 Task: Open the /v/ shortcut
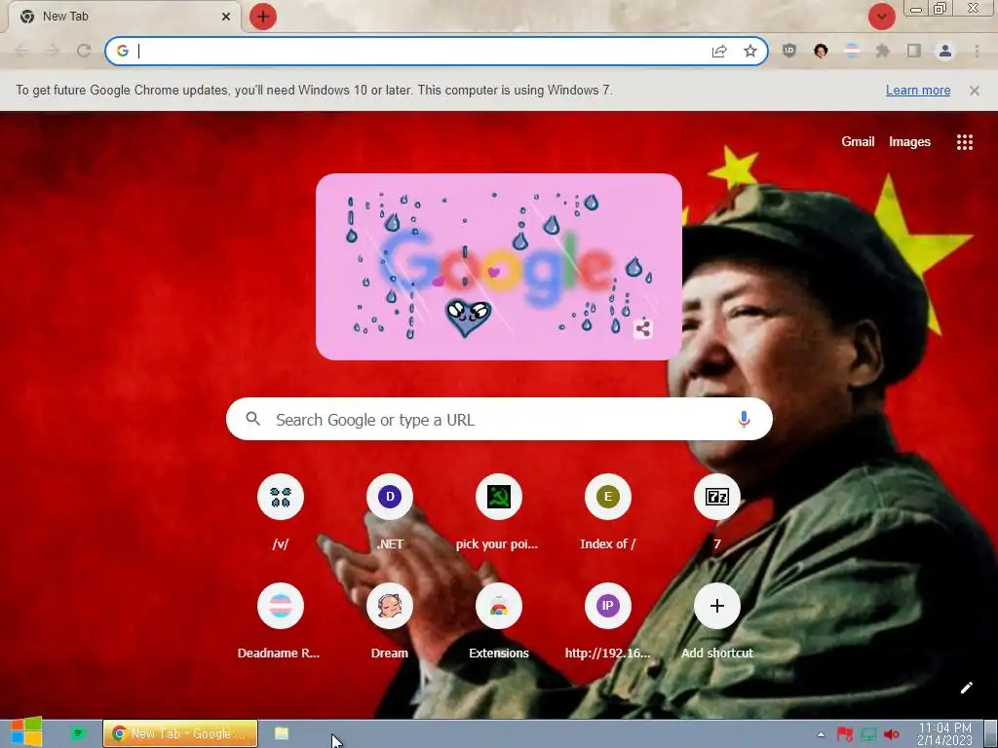point(281,512)
